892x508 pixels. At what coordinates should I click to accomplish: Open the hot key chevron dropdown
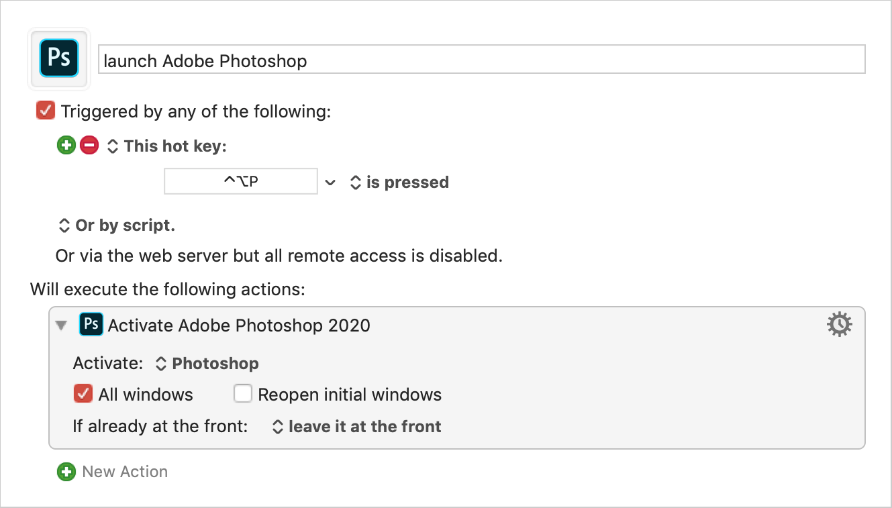click(x=330, y=182)
